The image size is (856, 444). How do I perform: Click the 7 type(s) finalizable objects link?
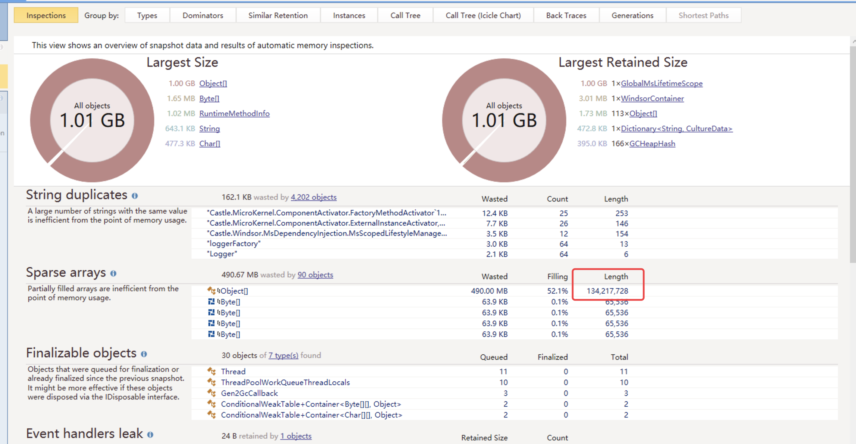click(x=283, y=355)
